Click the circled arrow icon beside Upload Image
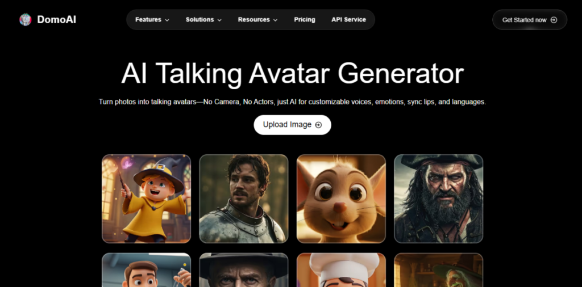This screenshot has height=287, width=582. 318,125
